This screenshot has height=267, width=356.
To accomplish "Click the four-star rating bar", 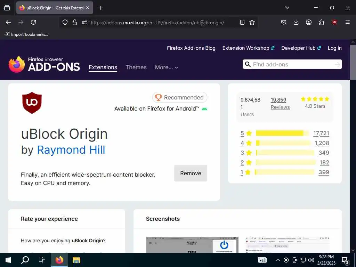I will pos(283,143).
